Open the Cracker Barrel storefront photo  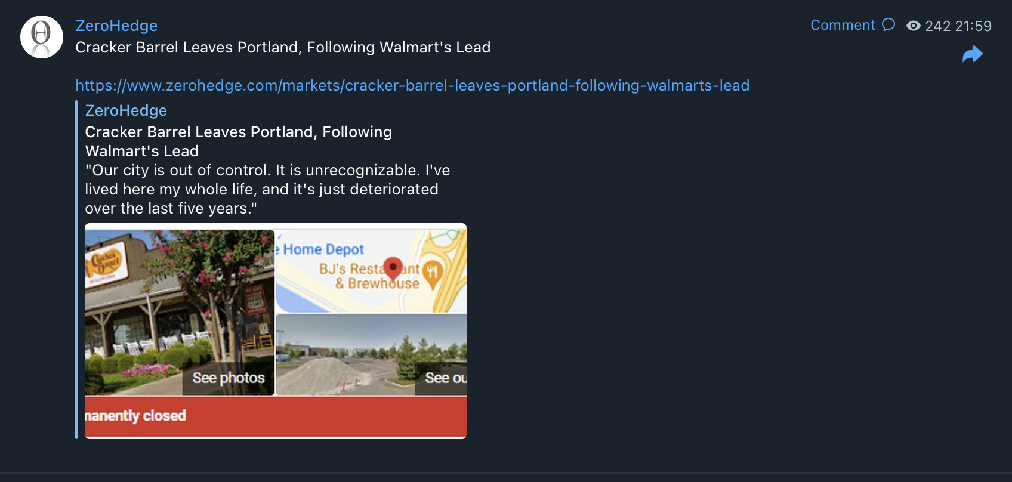pos(179,312)
